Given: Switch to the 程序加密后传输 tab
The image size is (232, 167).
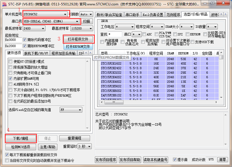Looking at the screenshot, I should [x=64, y=53].
